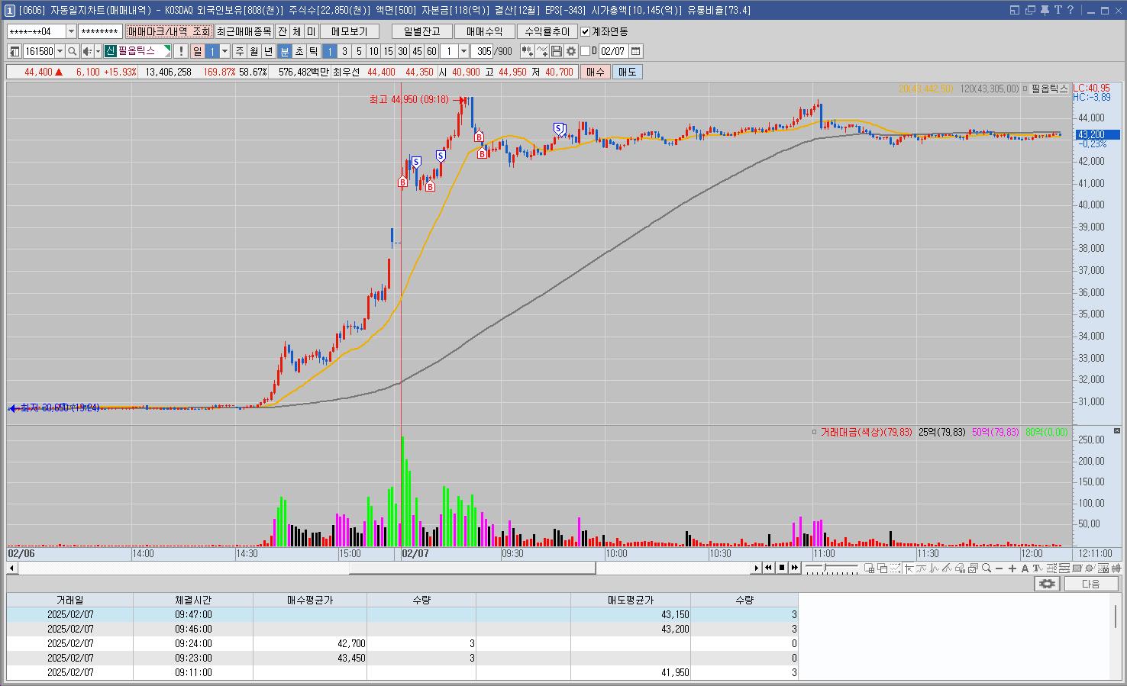Expand the account number dropdown

72,31
